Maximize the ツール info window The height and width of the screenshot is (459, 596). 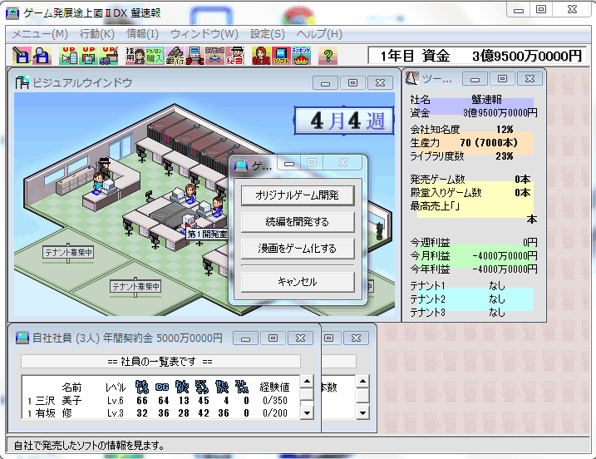point(503,79)
